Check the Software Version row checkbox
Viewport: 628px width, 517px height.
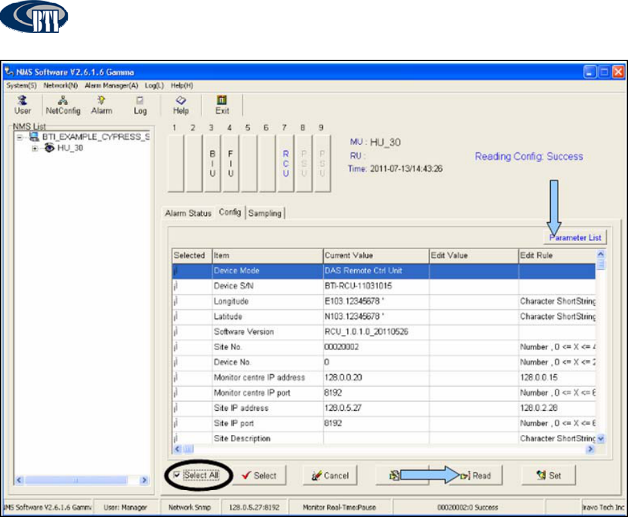pos(176,332)
